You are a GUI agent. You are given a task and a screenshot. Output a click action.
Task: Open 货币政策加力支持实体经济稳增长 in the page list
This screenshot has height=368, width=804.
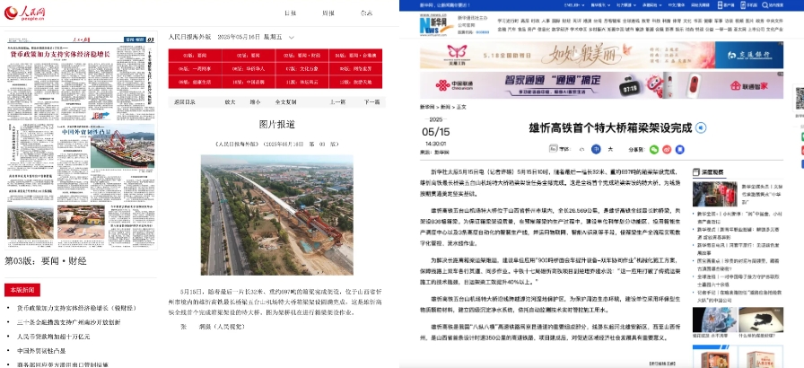[x=75, y=309]
